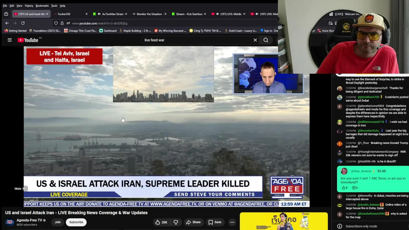409x230 pixels.
Task: Like the Wes_Downer super chat
Action: click(344, 188)
